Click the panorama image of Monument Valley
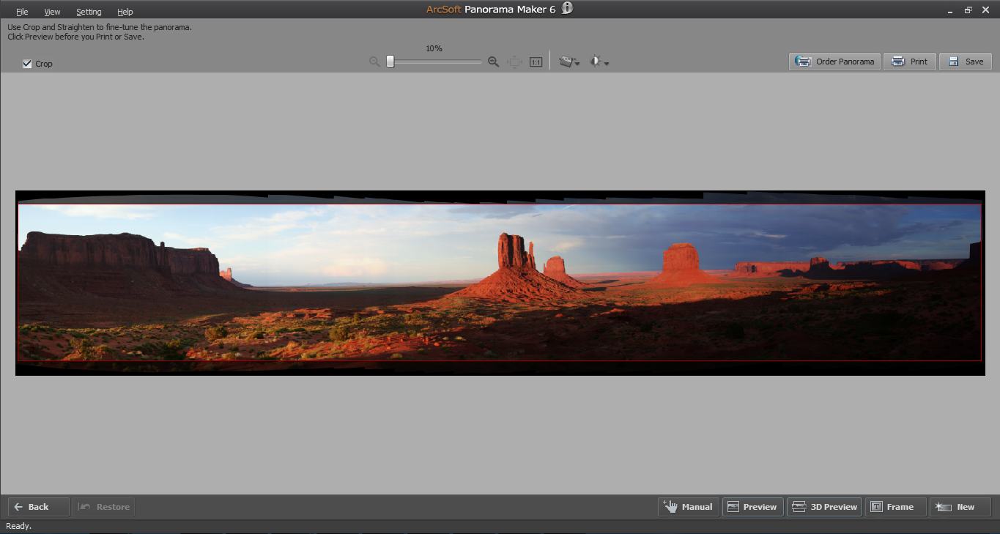The image size is (1000, 534). coord(500,283)
